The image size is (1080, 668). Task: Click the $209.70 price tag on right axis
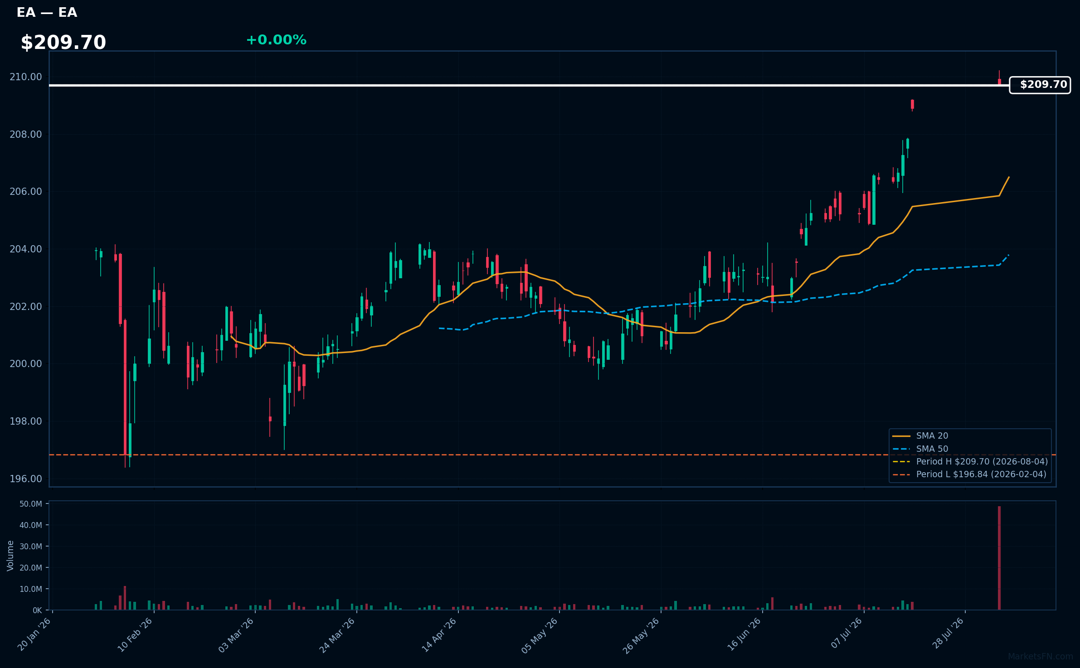[x=1040, y=85]
